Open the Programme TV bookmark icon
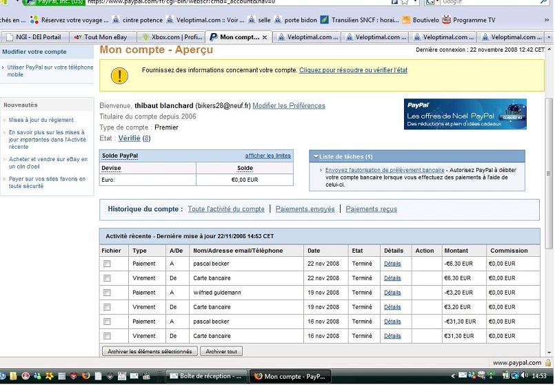The height and width of the screenshot is (389, 555). point(446,20)
